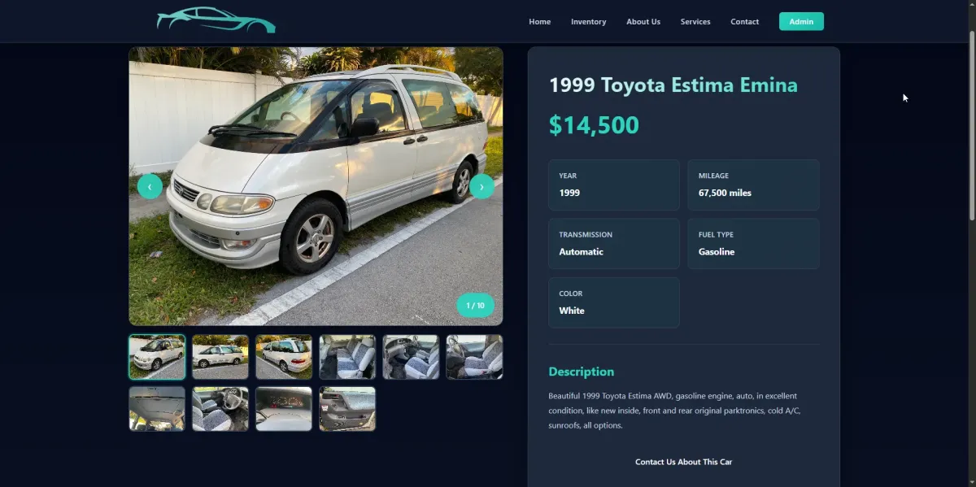
Task: View the sixth thumbnail of the cabin interior
Action: pos(474,357)
